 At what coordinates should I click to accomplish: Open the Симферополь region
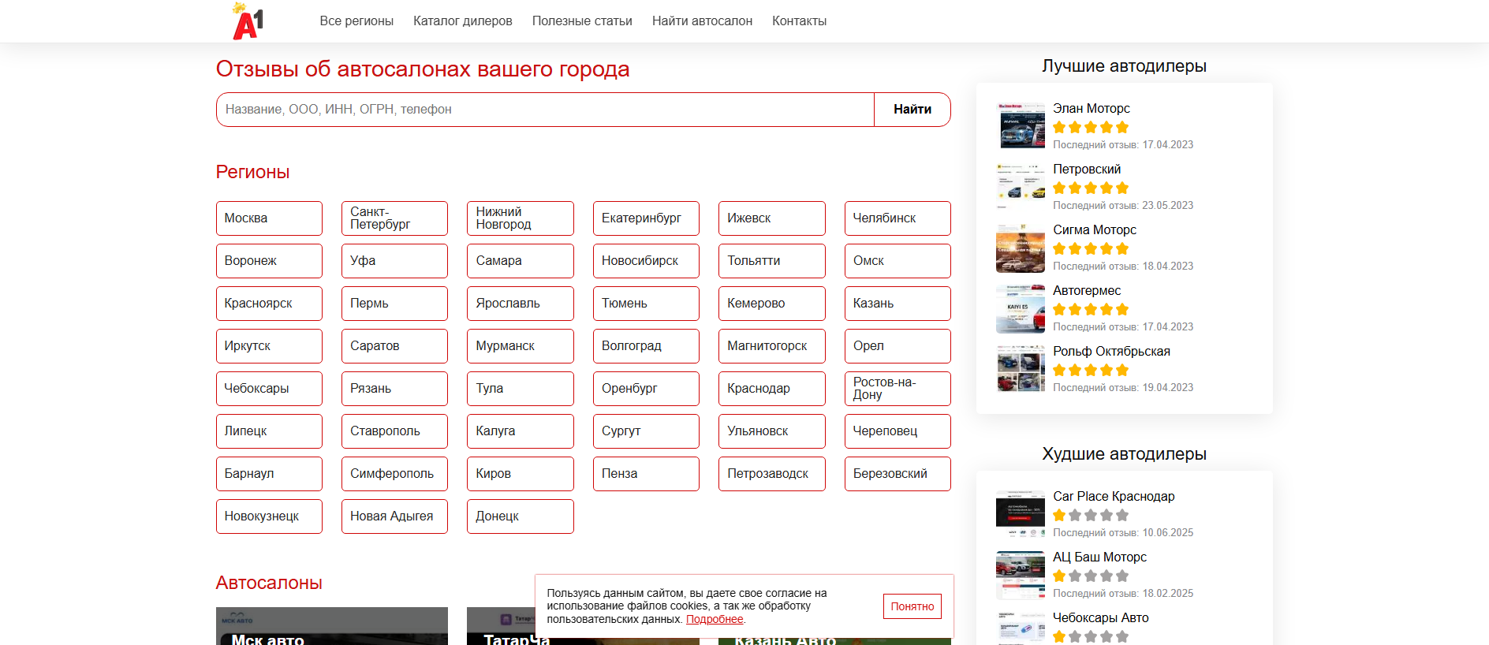[394, 474]
